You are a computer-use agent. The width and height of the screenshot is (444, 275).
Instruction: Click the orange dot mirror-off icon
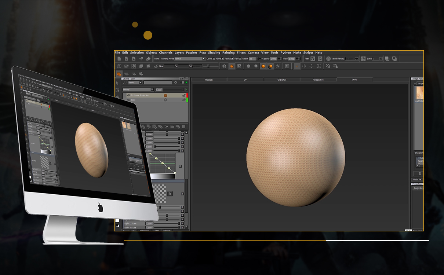pos(296,66)
